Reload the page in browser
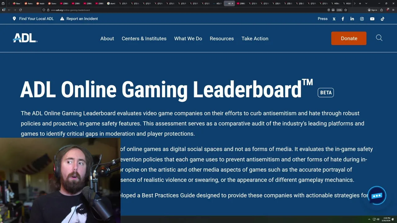Image resolution: width=397 pixels, height=223 pixels. pos(20,10)
